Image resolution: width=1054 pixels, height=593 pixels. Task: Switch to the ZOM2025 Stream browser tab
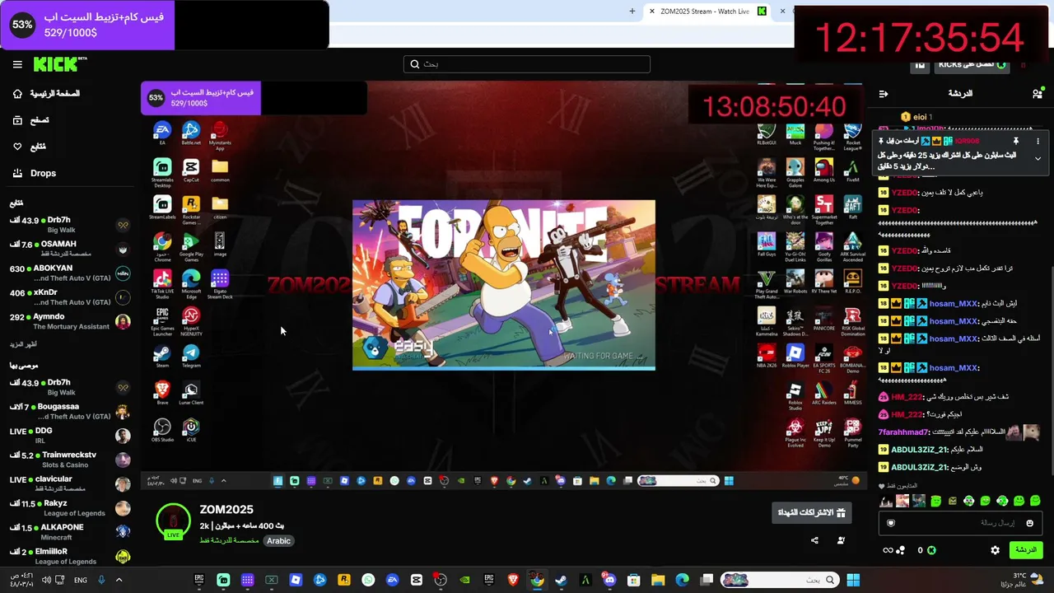704,12
